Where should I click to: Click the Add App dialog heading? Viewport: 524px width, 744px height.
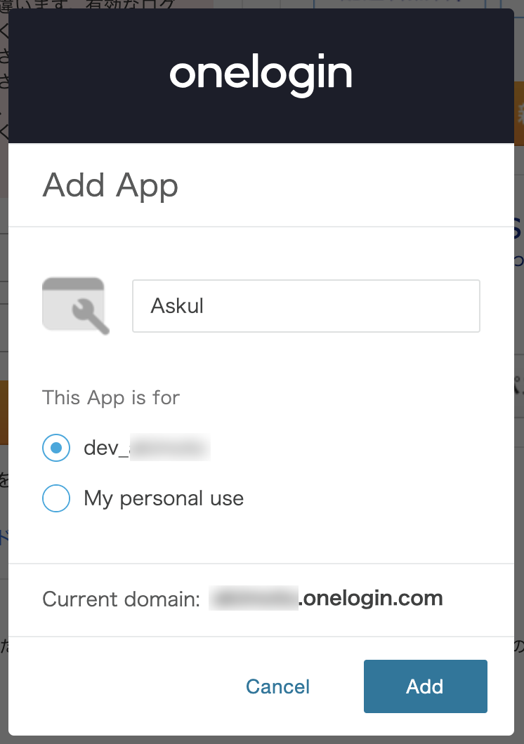click(x=110, y=185)
